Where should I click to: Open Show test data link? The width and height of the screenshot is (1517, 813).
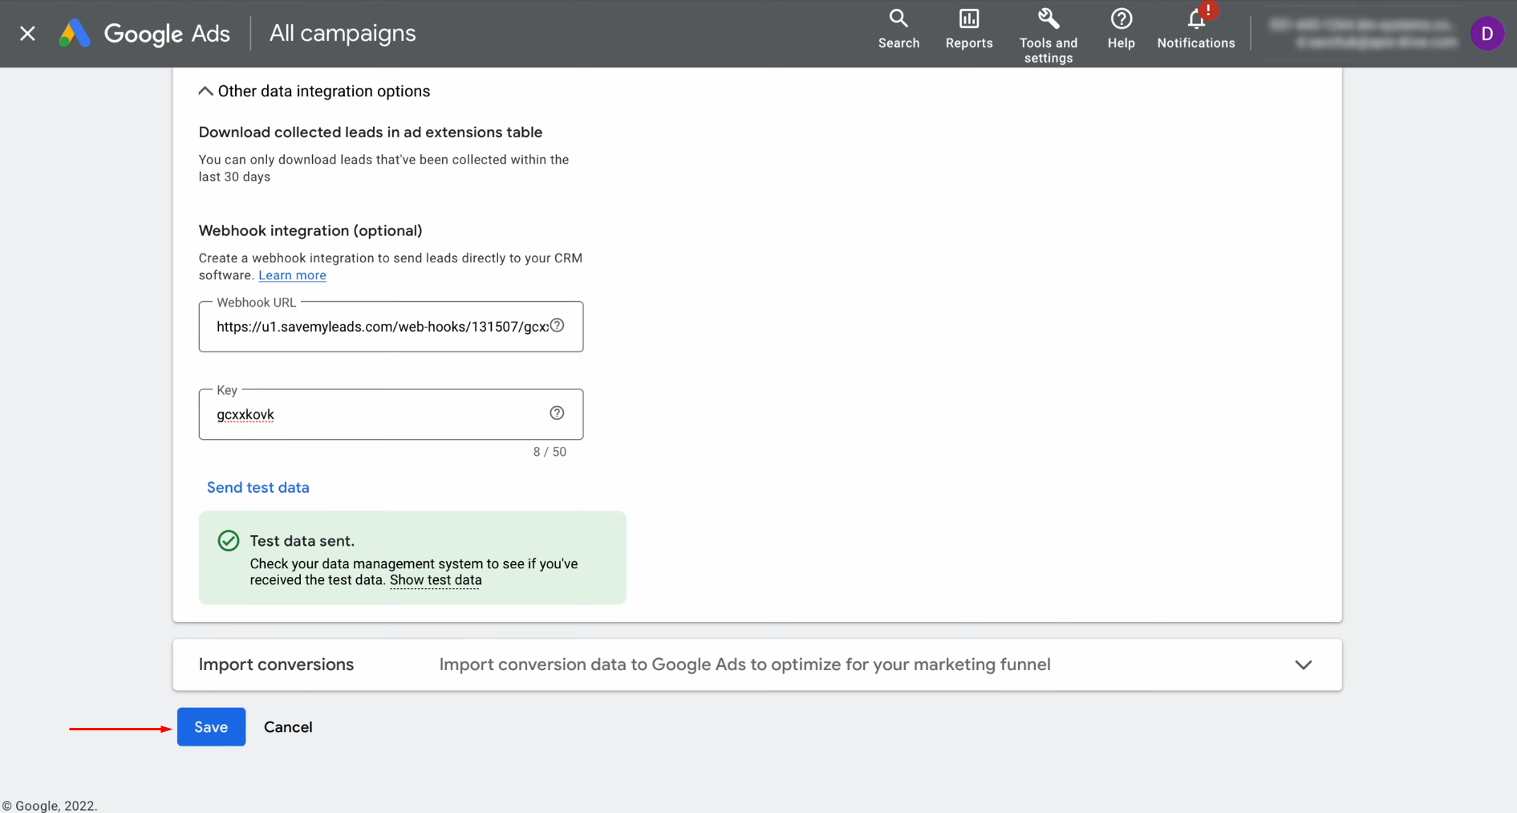[436, 580]
